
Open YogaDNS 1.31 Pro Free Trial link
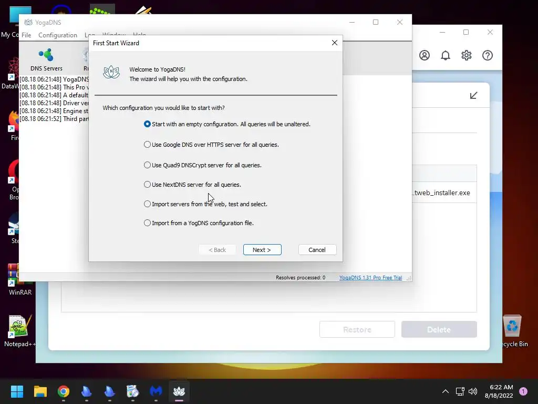370,278
